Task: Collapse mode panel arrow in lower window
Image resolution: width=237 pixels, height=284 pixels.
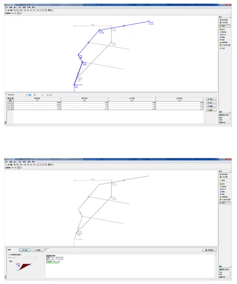Action: (230, 172)
